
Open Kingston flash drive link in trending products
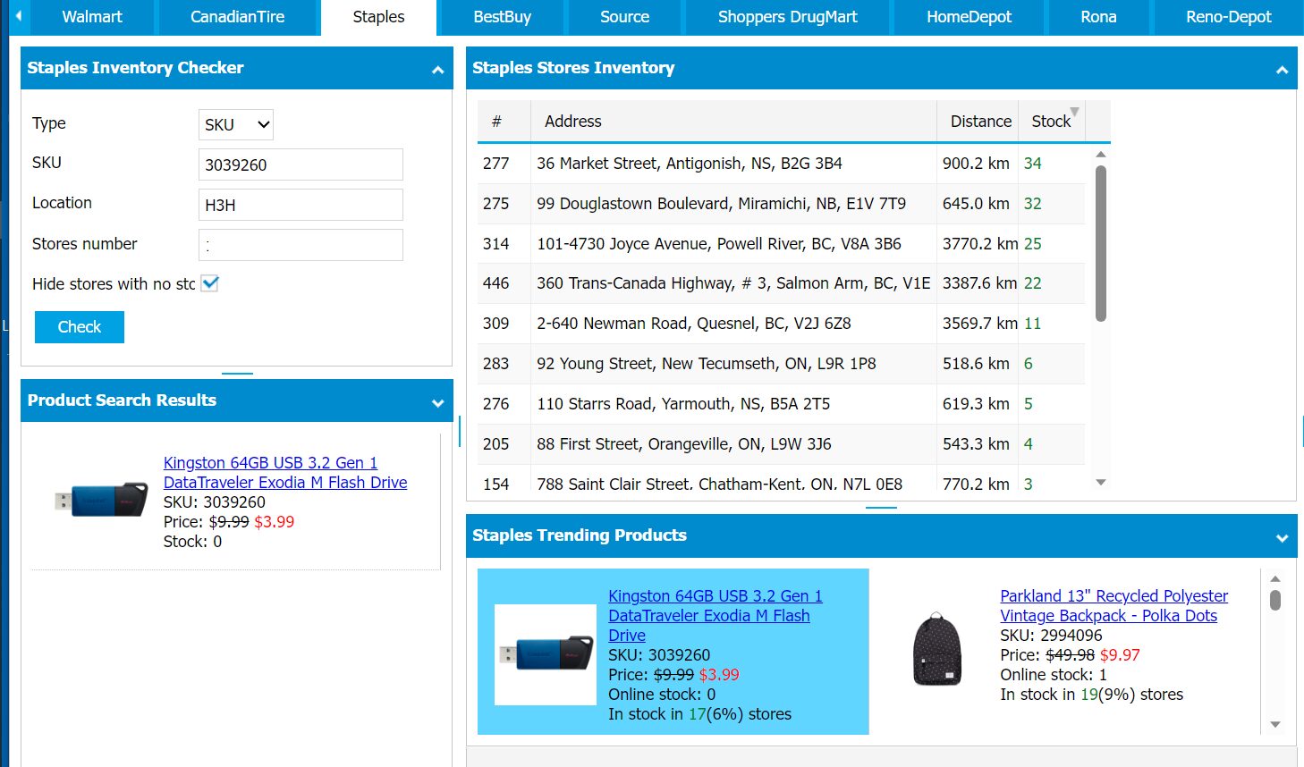click(715, 615)
